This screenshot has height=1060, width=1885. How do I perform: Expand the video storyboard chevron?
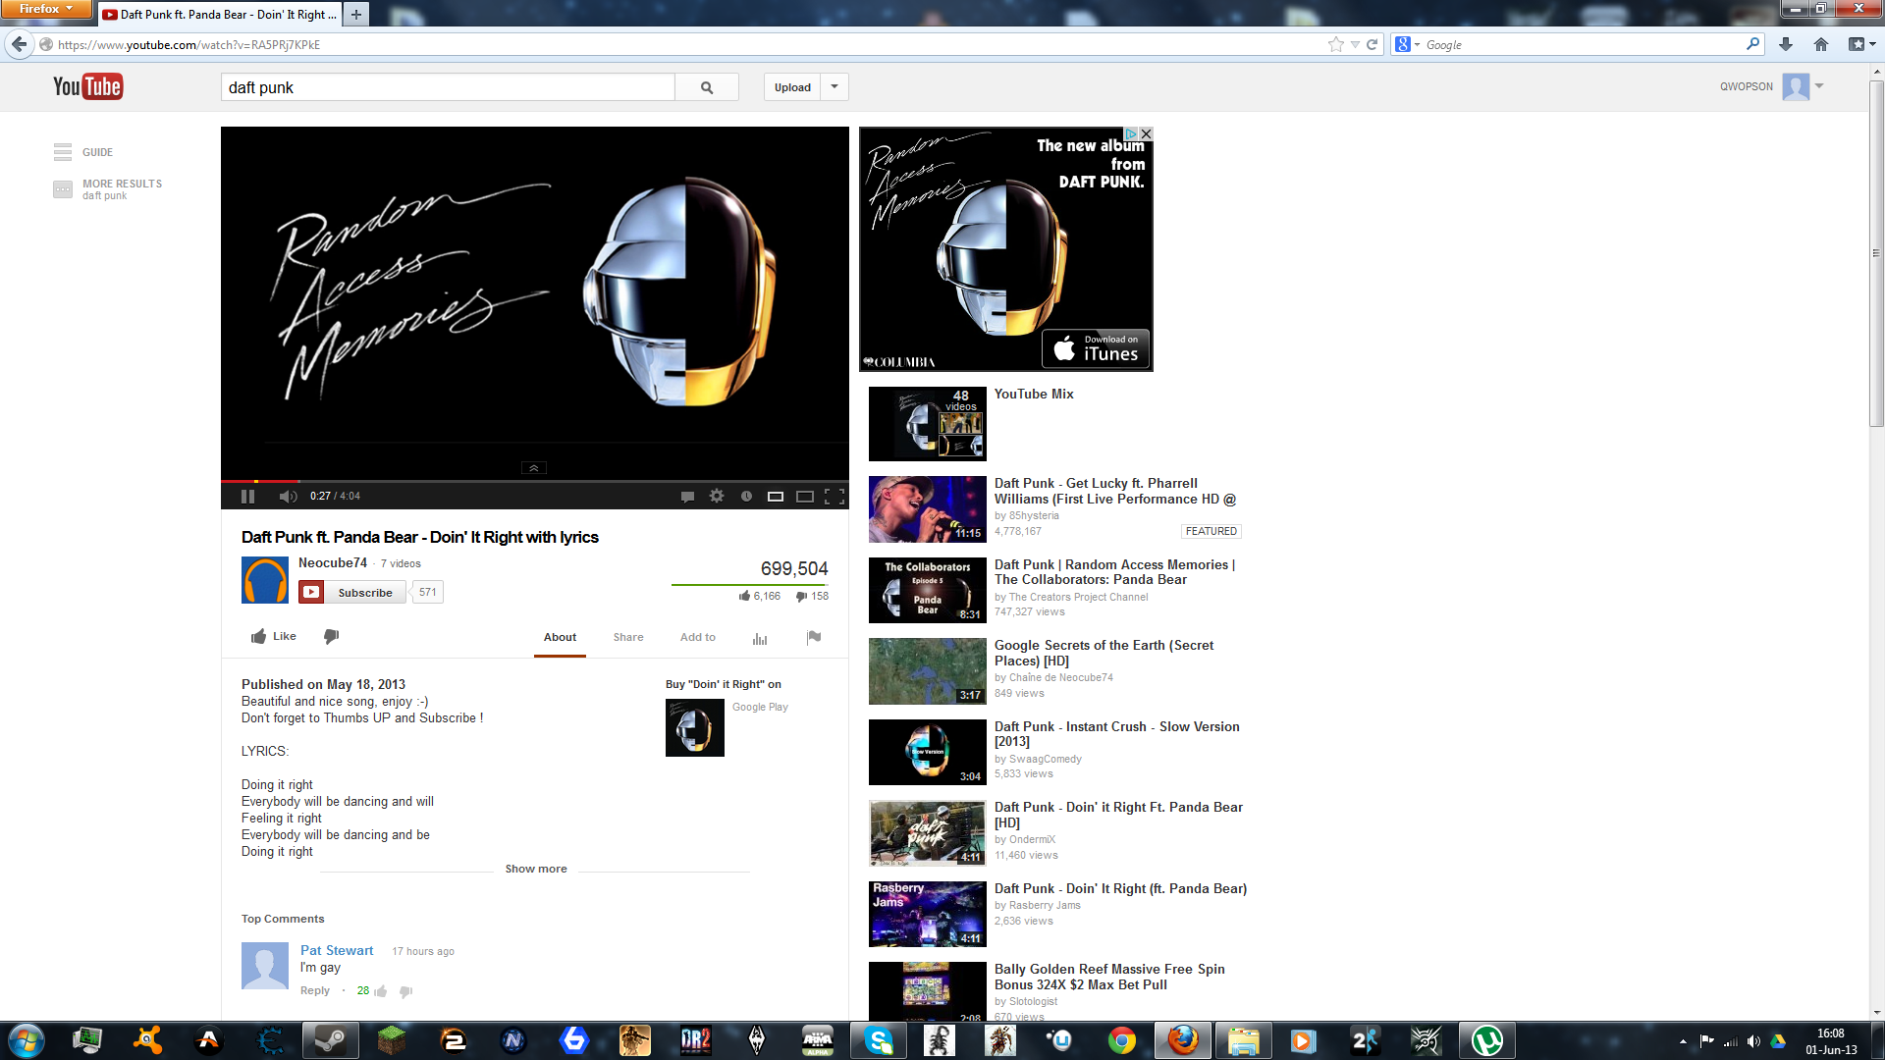[x=533, y=468]
